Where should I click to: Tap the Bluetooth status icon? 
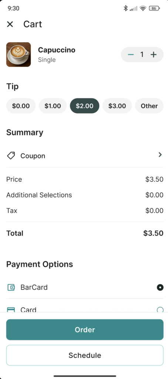pos(125,9)
